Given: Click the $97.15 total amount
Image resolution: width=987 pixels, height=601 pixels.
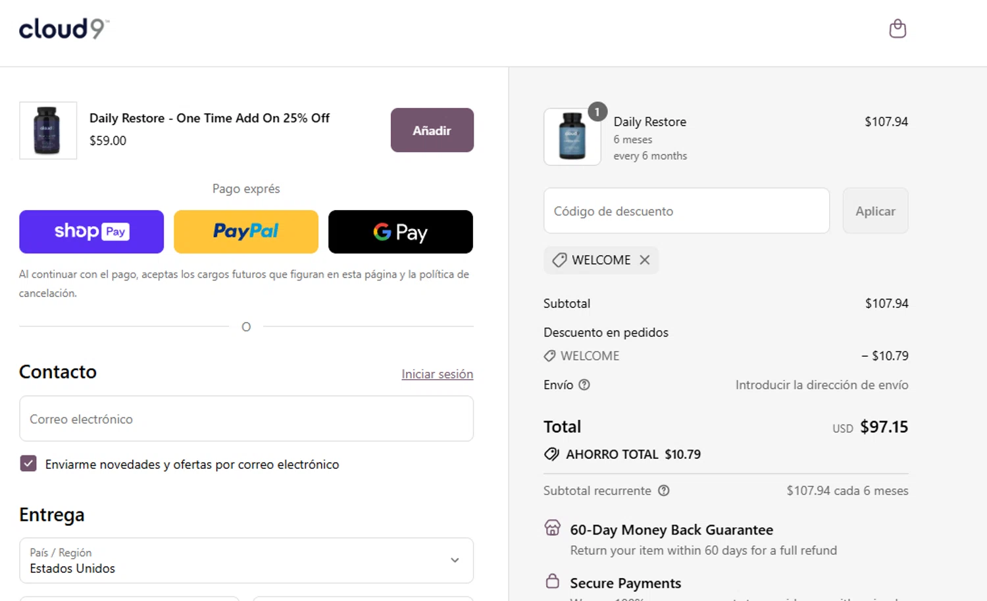Looking at the screenshot, I should (884, 427).
